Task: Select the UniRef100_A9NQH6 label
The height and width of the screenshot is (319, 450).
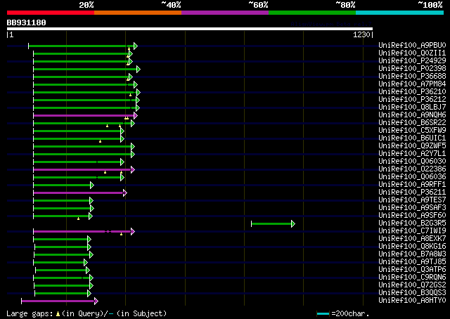Action: pyautogui.click(x=412, y=115)
